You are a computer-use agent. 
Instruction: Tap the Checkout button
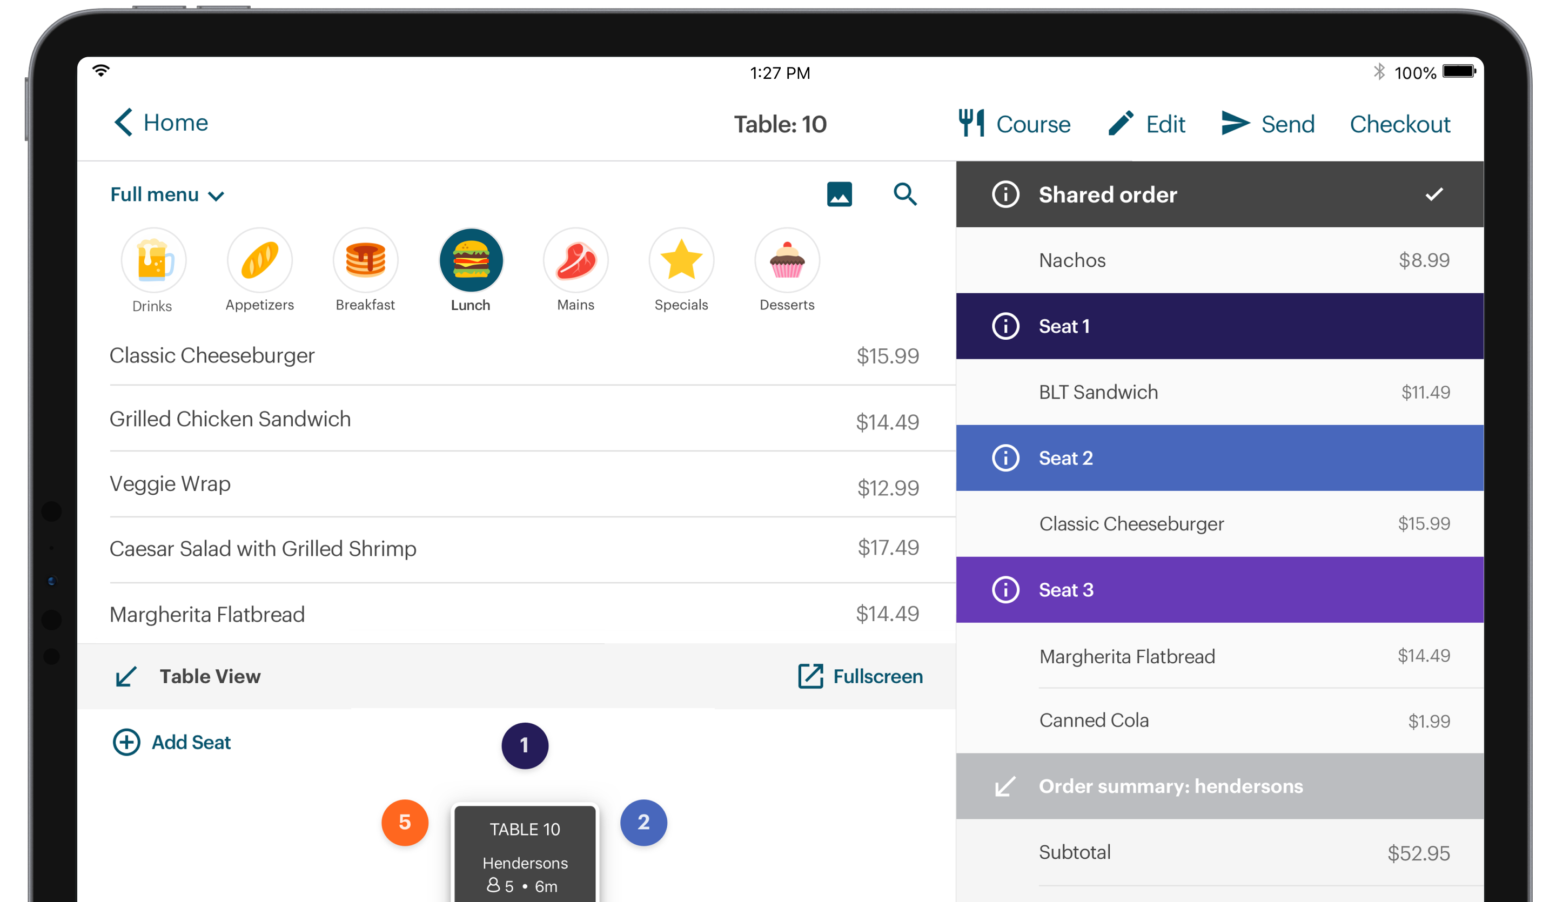(1399, 124)
